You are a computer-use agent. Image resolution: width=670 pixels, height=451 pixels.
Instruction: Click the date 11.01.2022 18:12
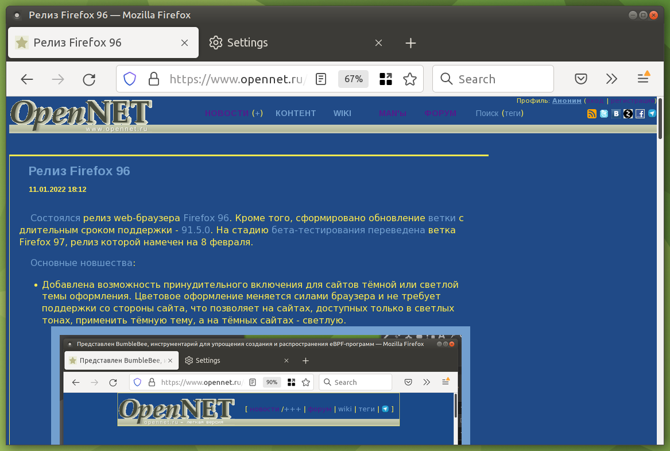coord(57,190)
